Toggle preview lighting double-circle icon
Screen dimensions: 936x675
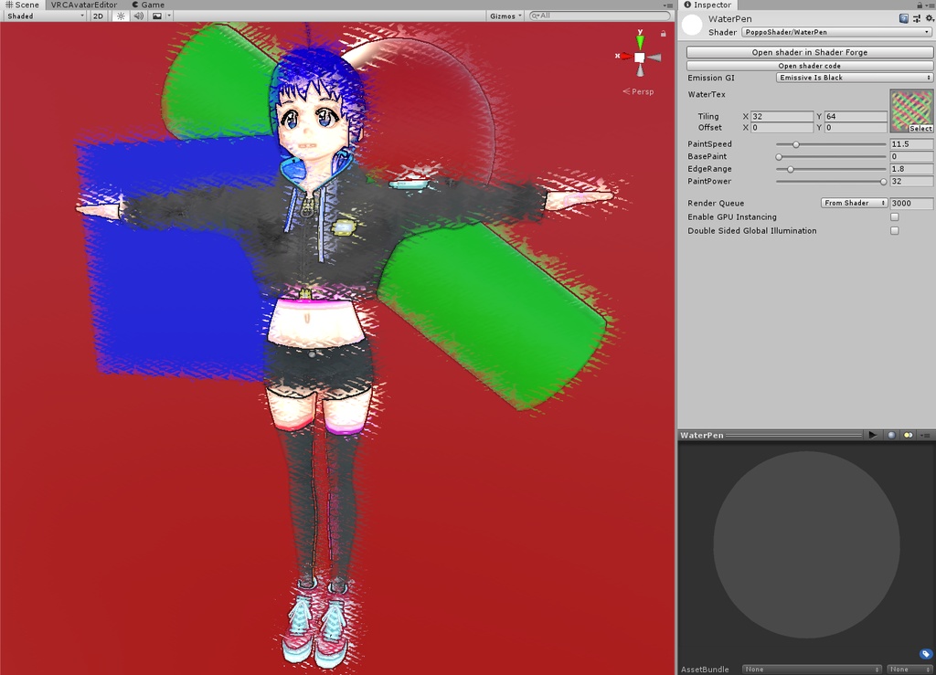908,436
